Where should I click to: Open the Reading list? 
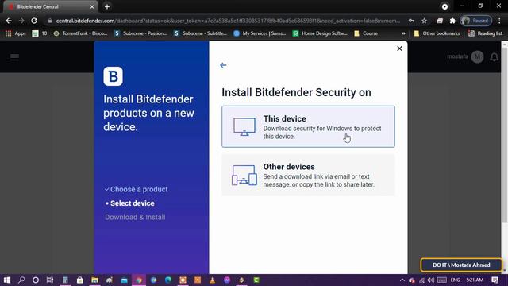coord(485,33)
